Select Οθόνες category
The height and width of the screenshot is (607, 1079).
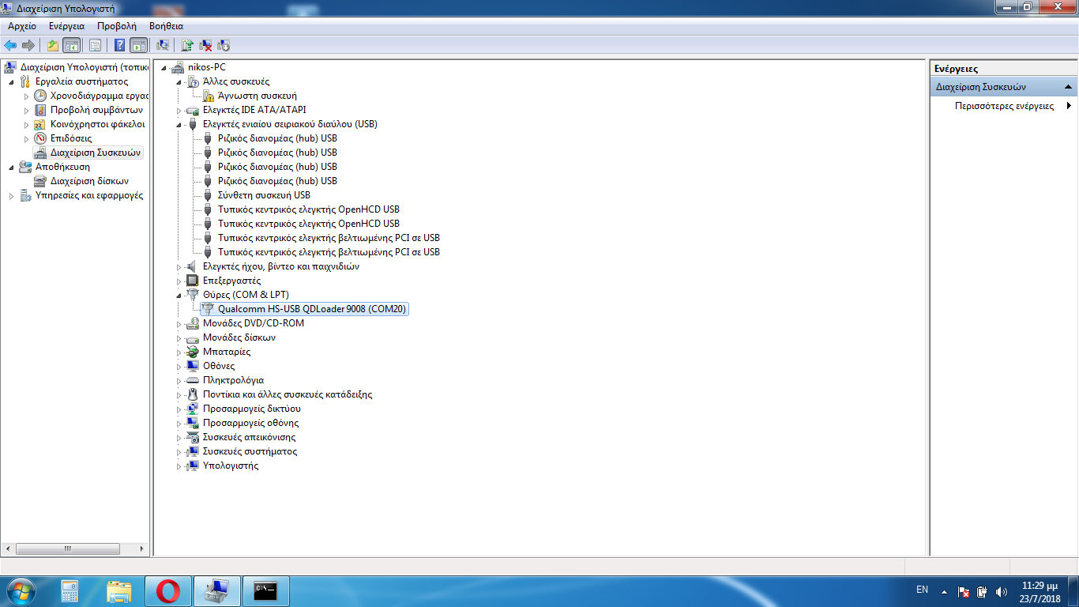point(218,366)
